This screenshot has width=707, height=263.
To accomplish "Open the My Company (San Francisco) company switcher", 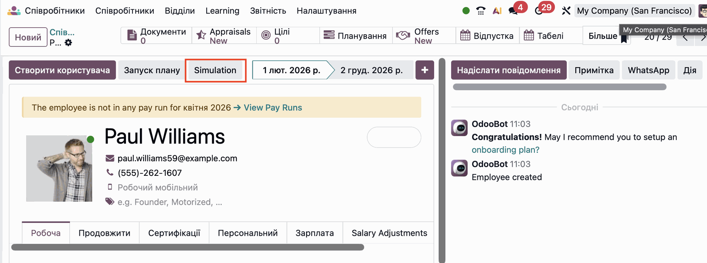I will (634, 11).
